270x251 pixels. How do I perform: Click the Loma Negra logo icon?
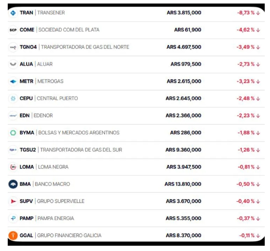click(13, 167)
